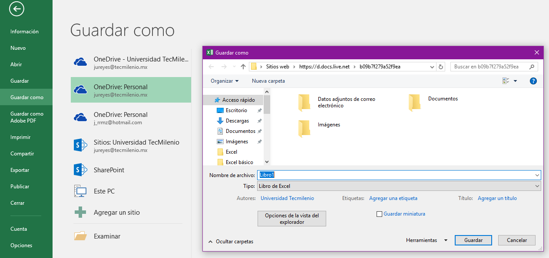Expand the address bar history dropdown
The width and height of the screenshot is (549, 258).
pyautogui.click(x=432, y=67)
